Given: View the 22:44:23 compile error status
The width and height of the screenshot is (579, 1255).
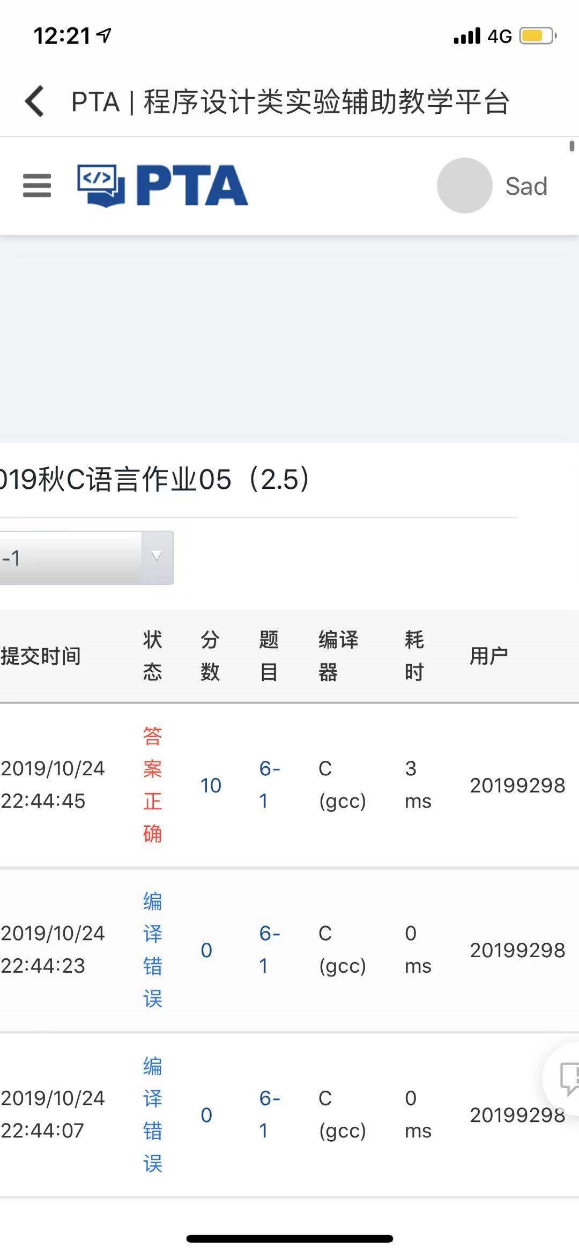Looking at the screenshot, I should [152, 950].
